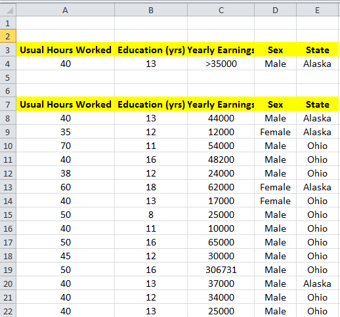
Task: Click 'Education (yrs)' heading in row 7
Action: pyautogui.click(x=151, y=104)
